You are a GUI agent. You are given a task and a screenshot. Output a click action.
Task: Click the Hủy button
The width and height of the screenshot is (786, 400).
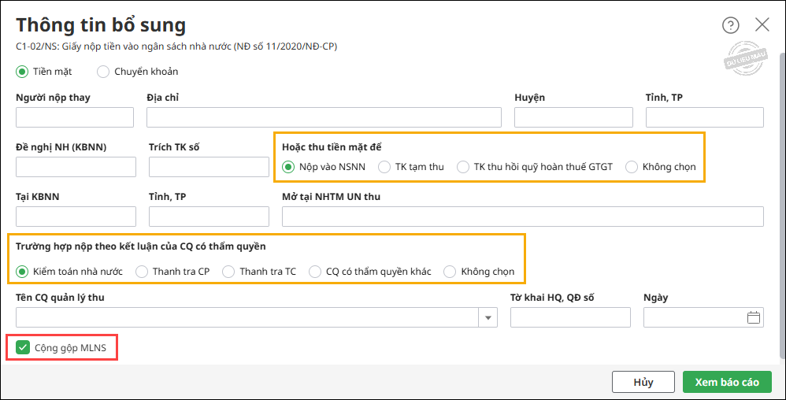tap(643, 382)
